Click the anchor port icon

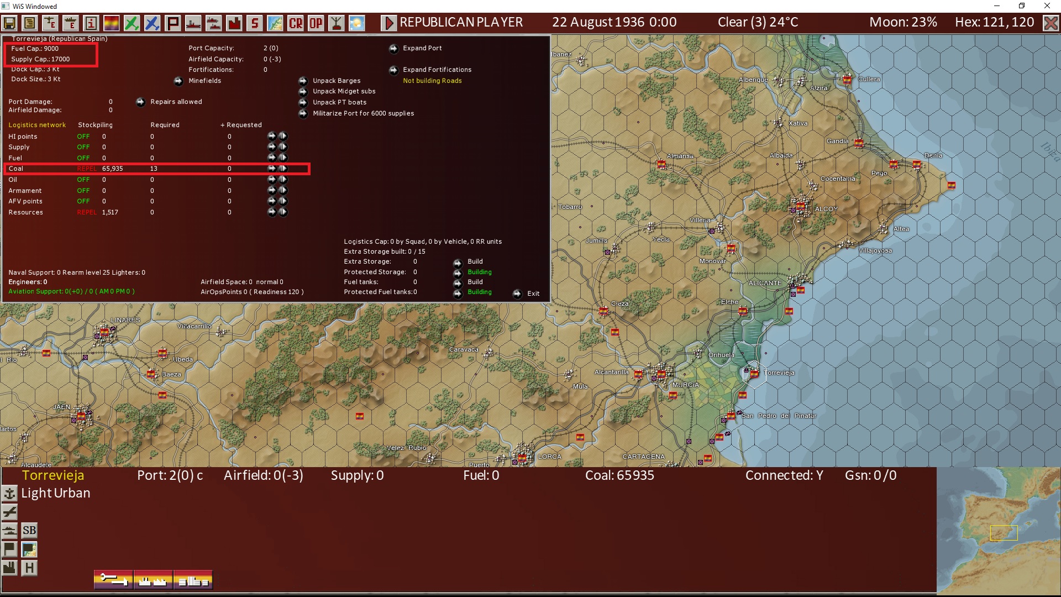click(9, 493)
